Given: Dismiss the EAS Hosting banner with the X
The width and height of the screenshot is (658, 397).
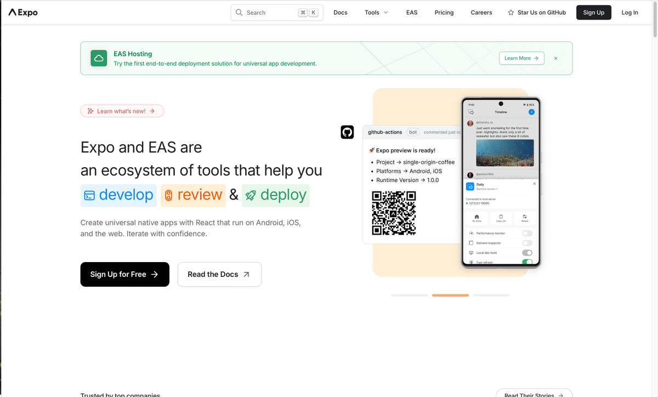Looking at the screenshot, I should pyautogui.click(x=555, y=58).
